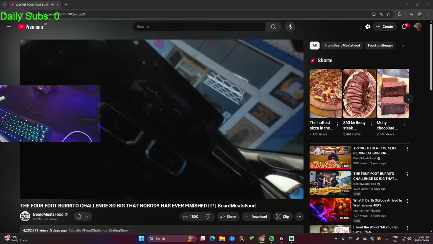Open BeardMeatsFood channel avatar
The width and height of the screenshot is (433, 244).
point(25,217)
